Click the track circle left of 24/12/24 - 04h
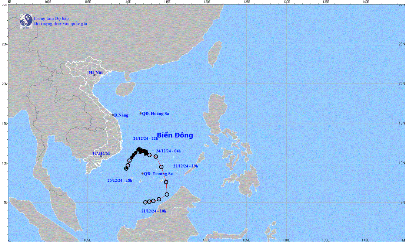This screenshot has width=406, height=242. pos(156,157)
